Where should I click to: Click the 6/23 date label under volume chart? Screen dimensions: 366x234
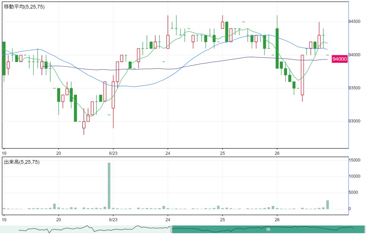[113, 220]
